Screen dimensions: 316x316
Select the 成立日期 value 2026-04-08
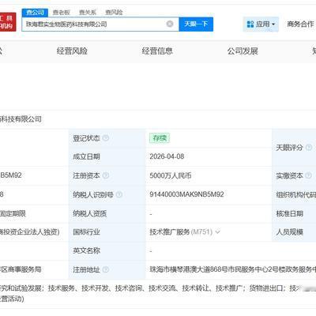click(167, 156)
